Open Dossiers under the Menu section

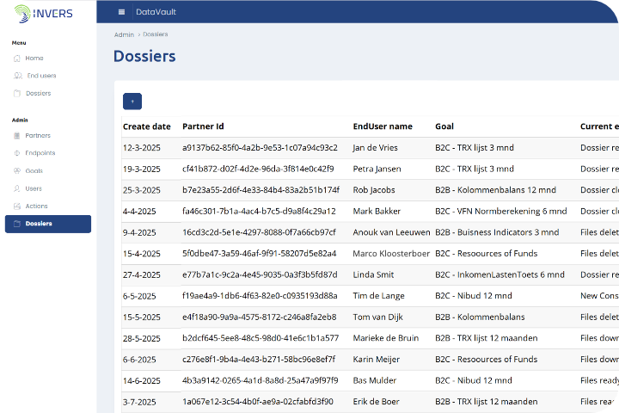click(x=38, y=93)
